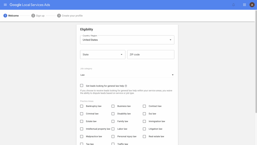Check Bankruptcy law practice area

[x=82, y=106]
